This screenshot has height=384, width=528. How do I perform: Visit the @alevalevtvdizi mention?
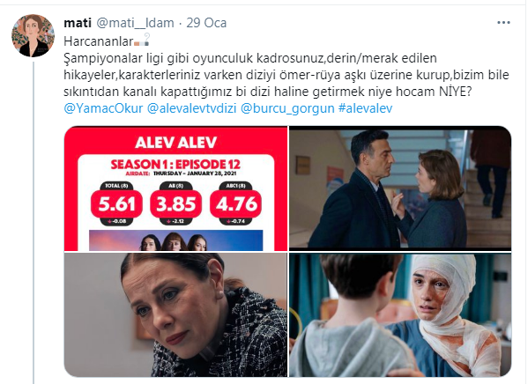[192, 108]
